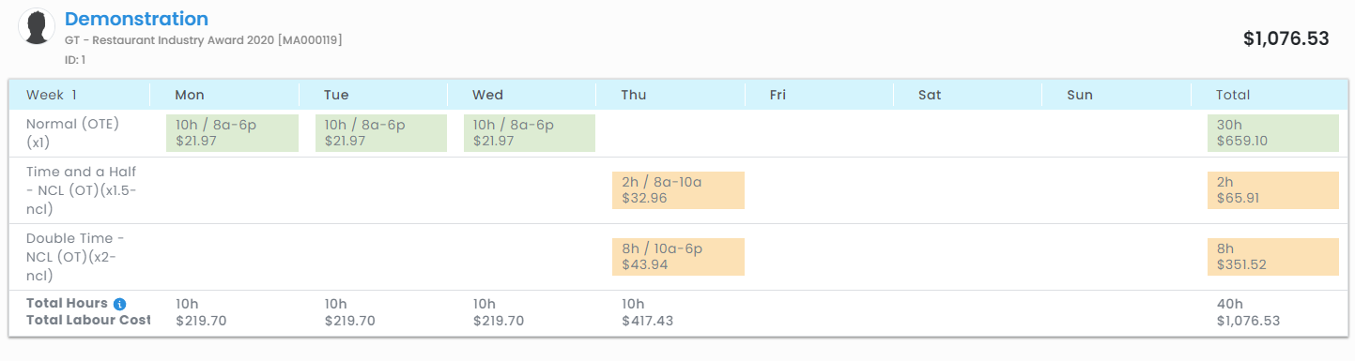1355x361 pixels.
Task: Click the $1,076.53 amount at top right
Action: pyautogui.click(x=1286, y=38)
